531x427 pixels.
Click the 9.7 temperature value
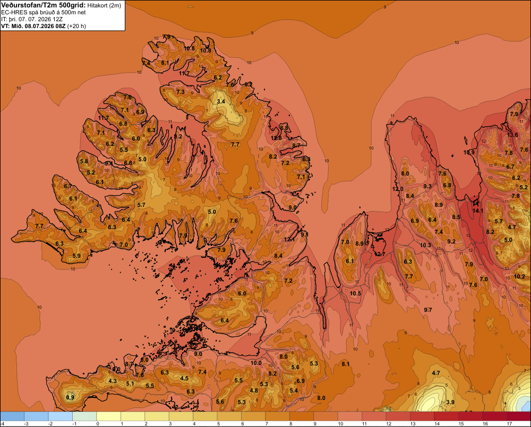pyautogui.click(x=428, y=310)
